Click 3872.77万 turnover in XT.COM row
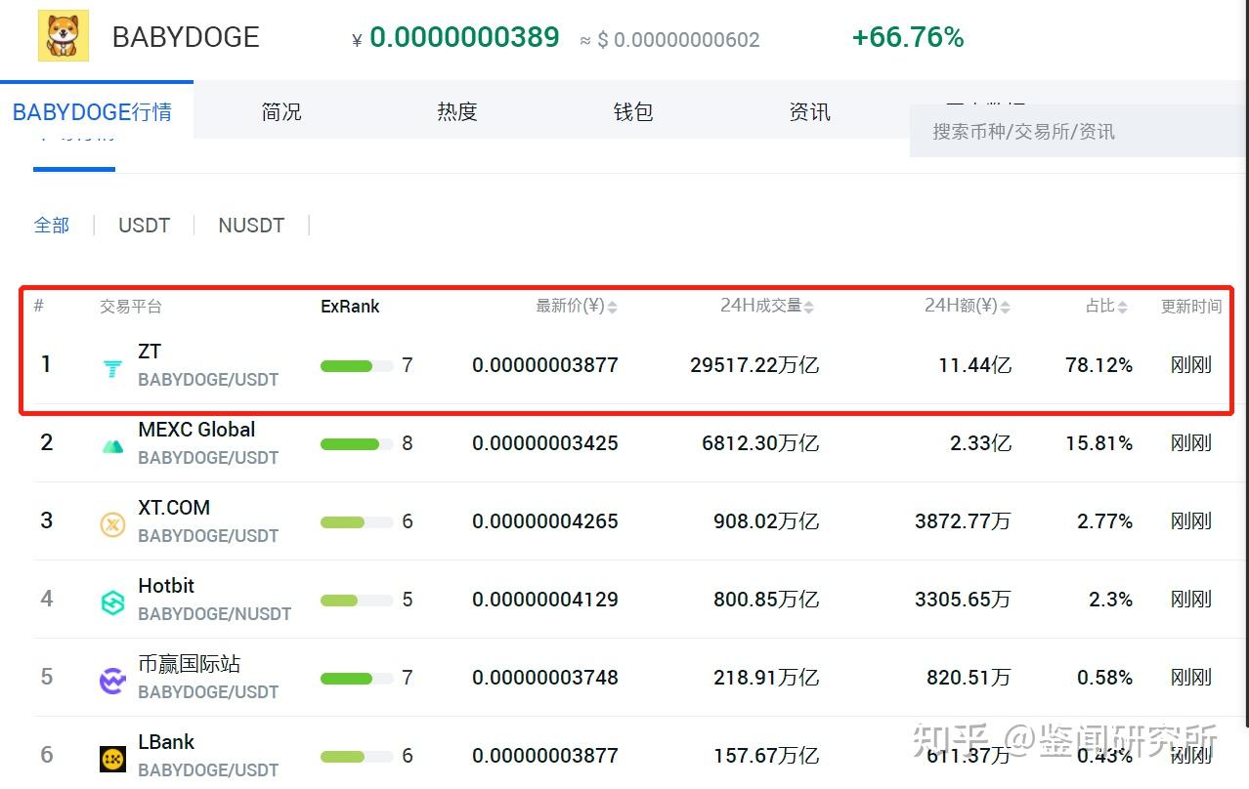The height and width of the screenshot is (789, 1249). point(963,521)
